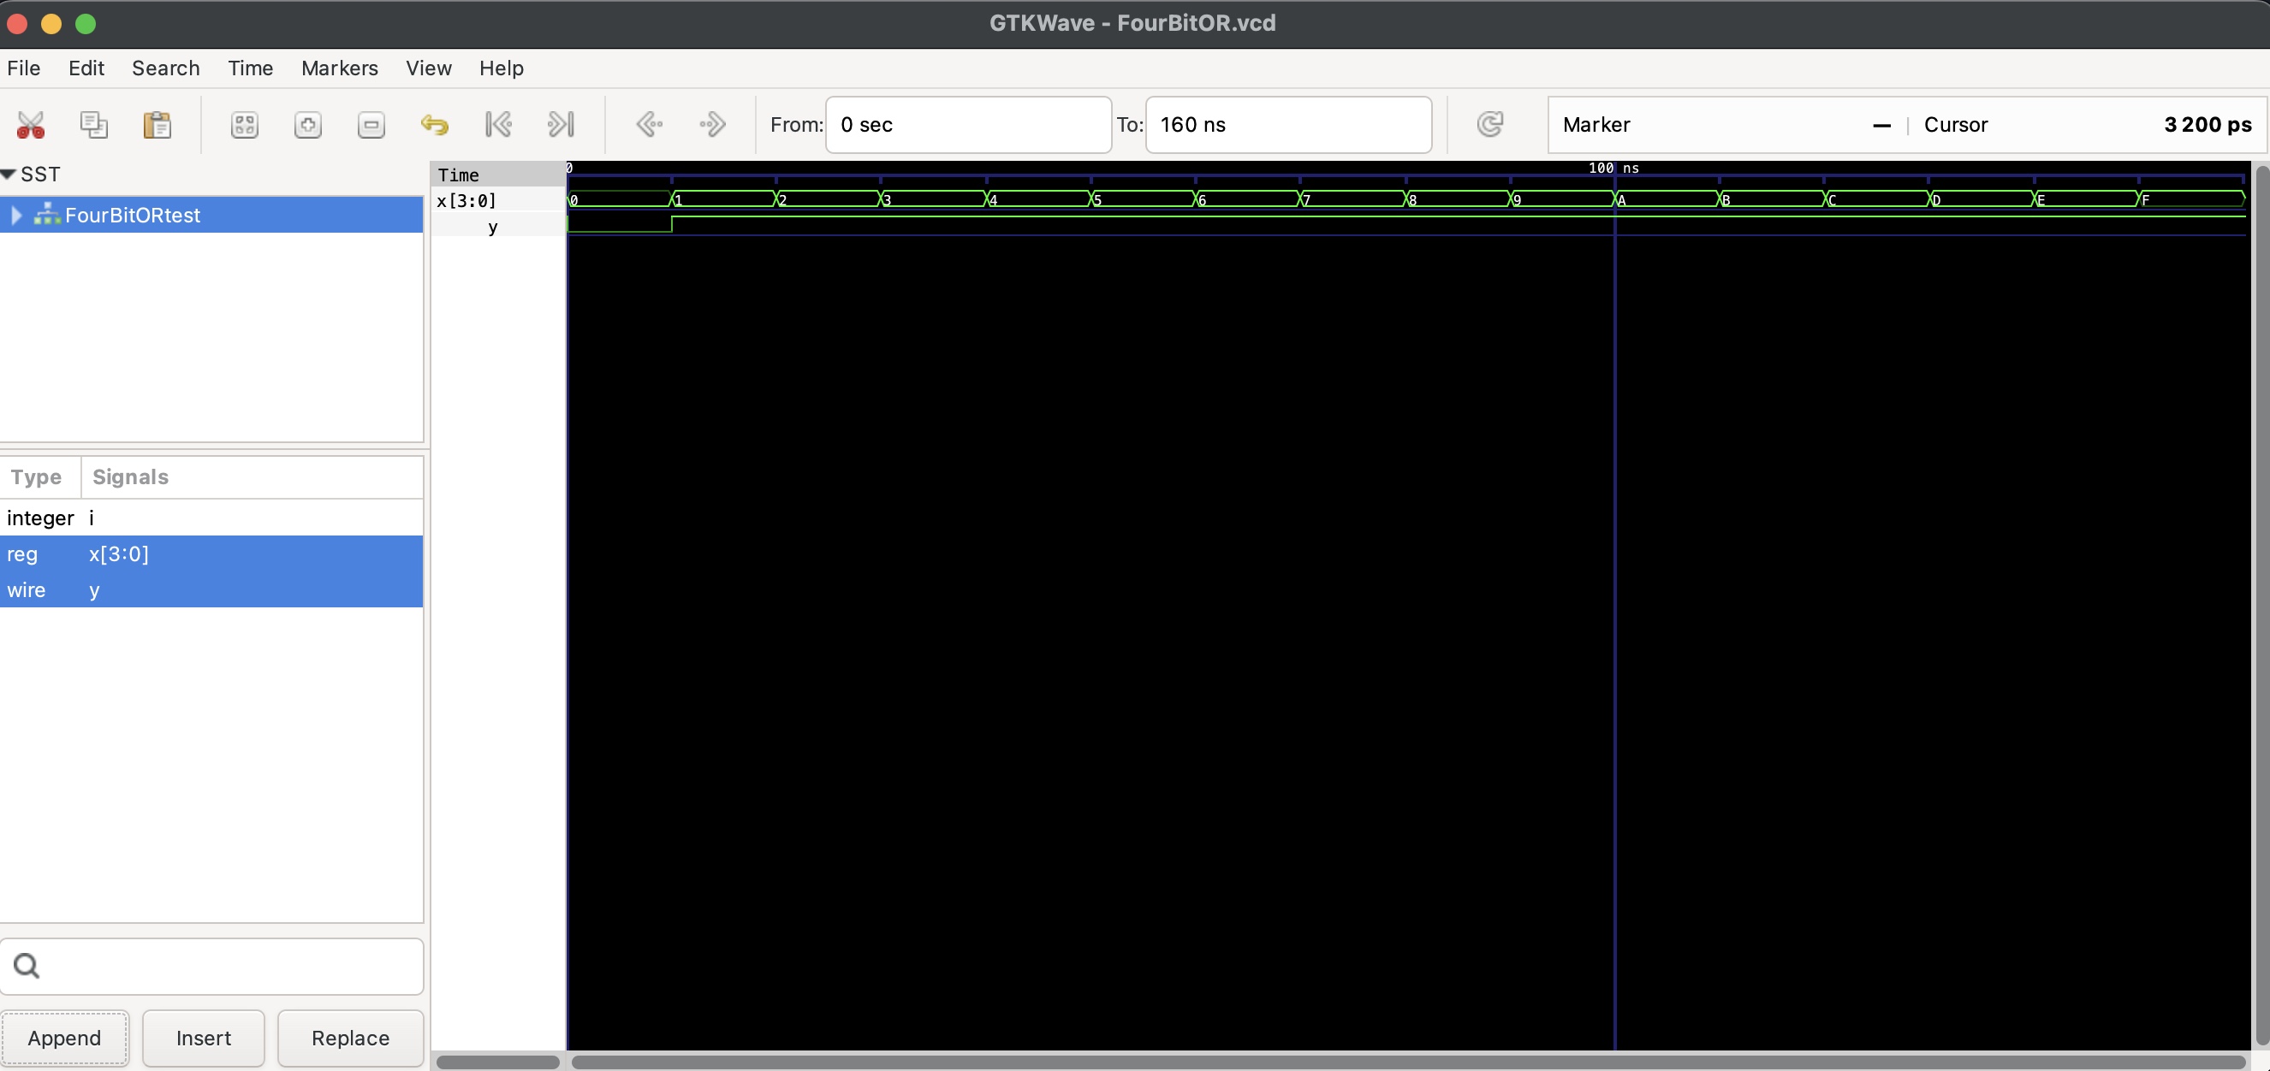Open the Search menu
This screenshot has height=1071, width=2270.
166,68
